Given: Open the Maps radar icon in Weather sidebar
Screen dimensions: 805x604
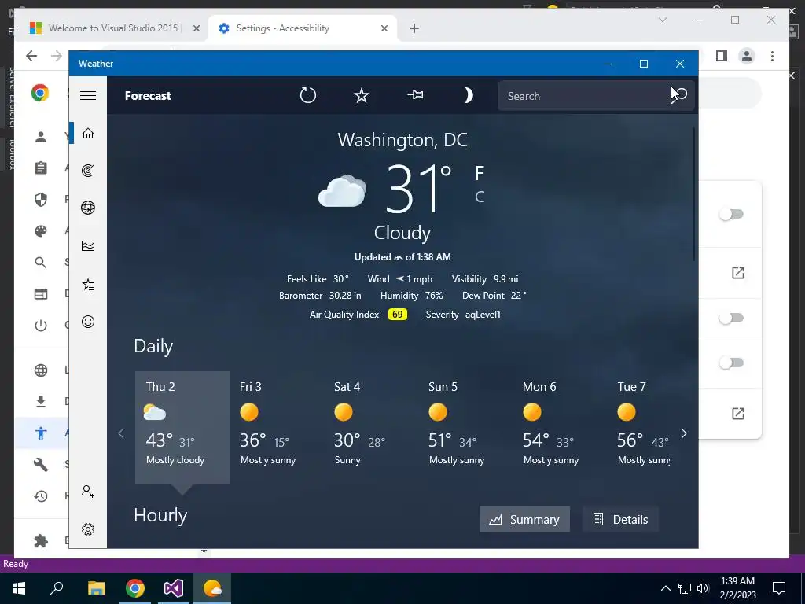Looking at the screenshot, I should tap(88, 170).
